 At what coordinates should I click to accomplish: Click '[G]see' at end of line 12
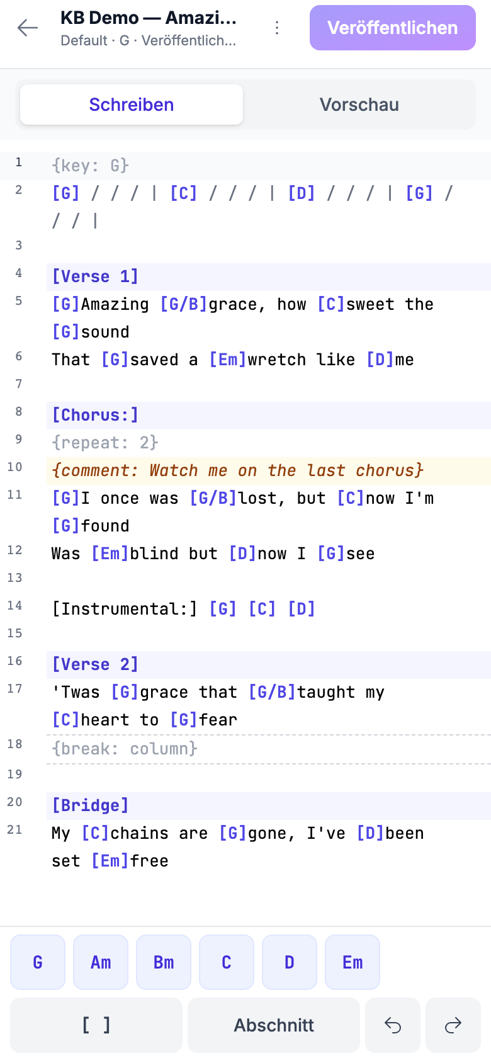point(346,554)
